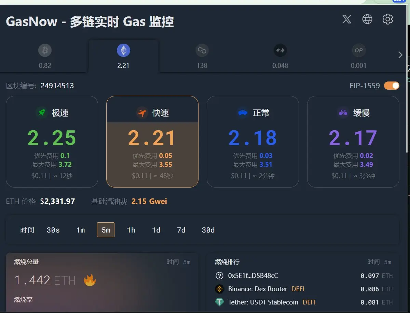Click burn amount 0.081 ETH
This screenshot has width=410, height=313.
click(377, 302)
